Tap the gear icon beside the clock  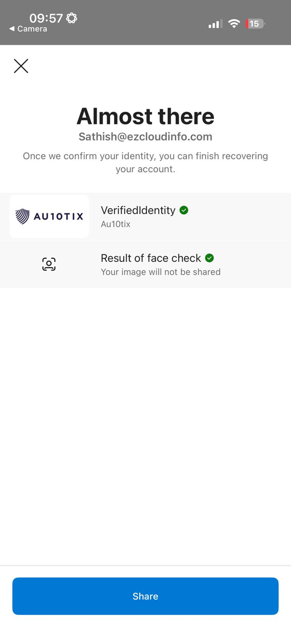point(71,18)
